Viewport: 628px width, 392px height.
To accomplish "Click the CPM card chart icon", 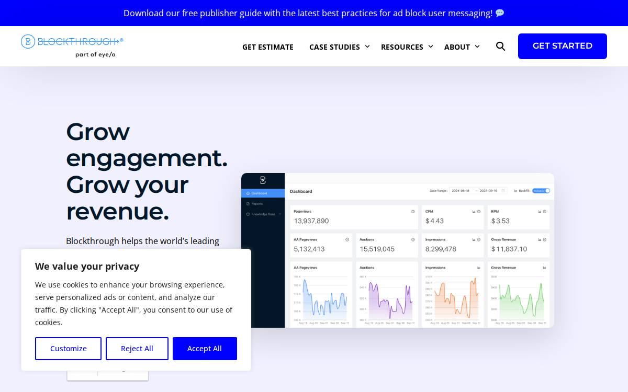I will 474,212.
